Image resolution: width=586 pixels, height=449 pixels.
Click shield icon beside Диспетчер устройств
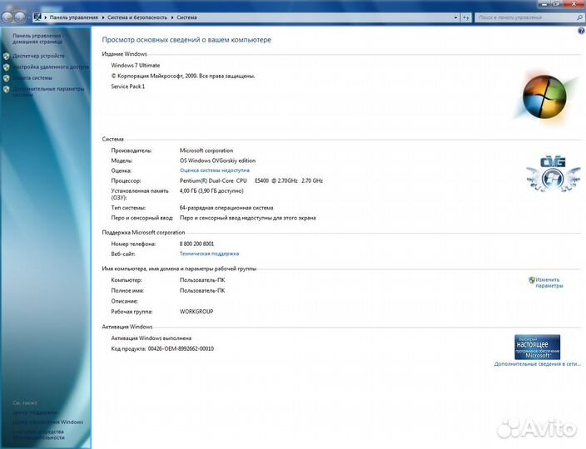pos(7,56)
